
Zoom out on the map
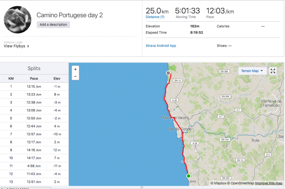75,76
